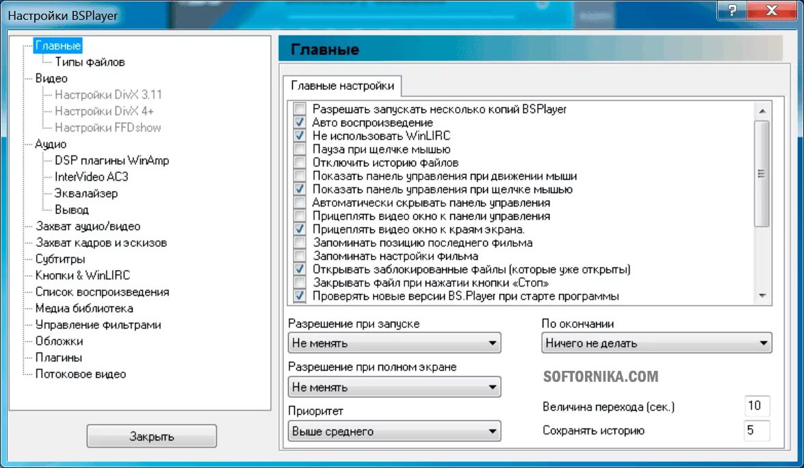Uncheck "Не использовать WinLIRC"
The image size is (804, 468).
[x=300, y=135]
